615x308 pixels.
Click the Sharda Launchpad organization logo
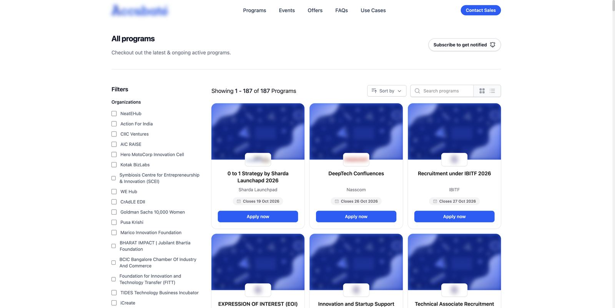point(258,159)
